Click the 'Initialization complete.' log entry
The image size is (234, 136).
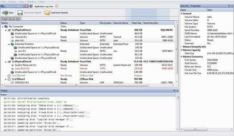click(27, 99)
